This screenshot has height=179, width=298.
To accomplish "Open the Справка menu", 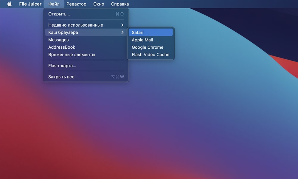I will coord(119,4).
